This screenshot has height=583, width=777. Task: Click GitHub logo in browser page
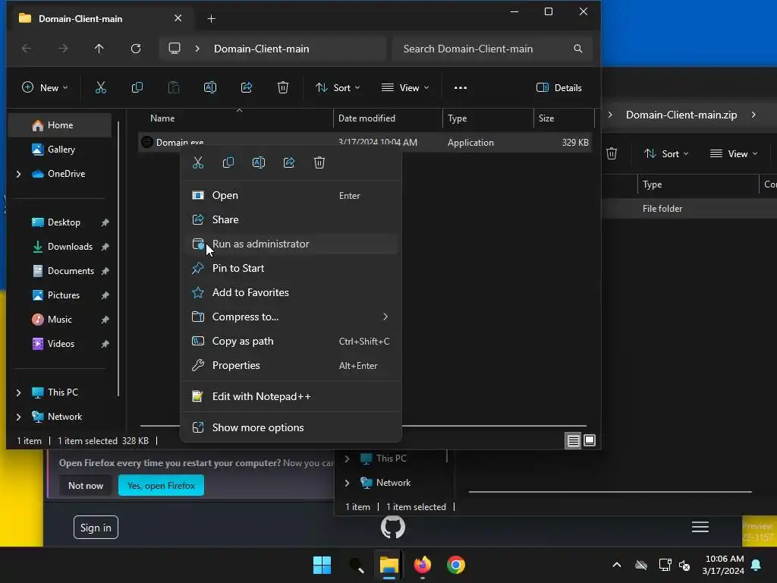pyautogui.click(x=393, y=527)
